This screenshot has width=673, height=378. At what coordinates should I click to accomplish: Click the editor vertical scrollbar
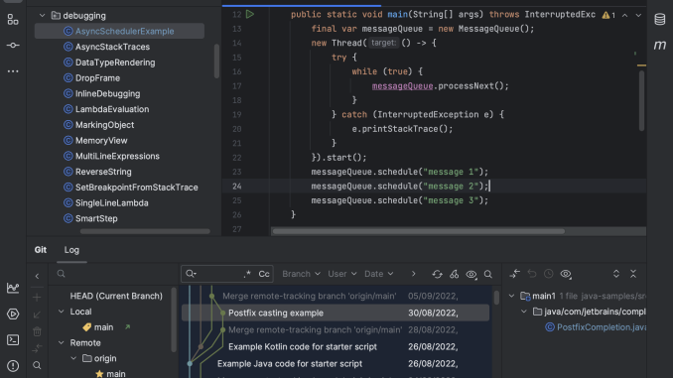pyautogui.click(x=641, y=100)
